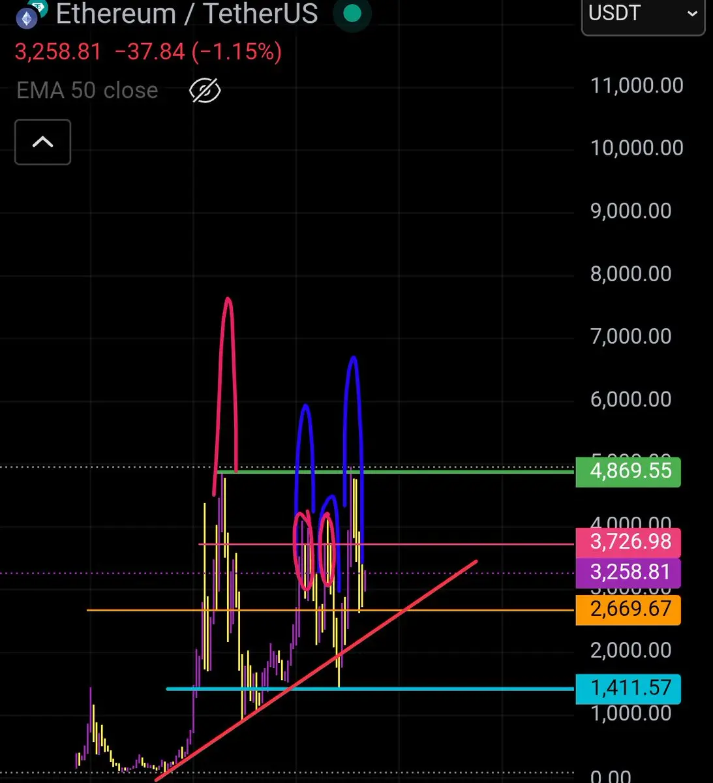713x783 pixels.
Task: Click the 1,000.00 price axis value
Action: click(x=631, y=713)
